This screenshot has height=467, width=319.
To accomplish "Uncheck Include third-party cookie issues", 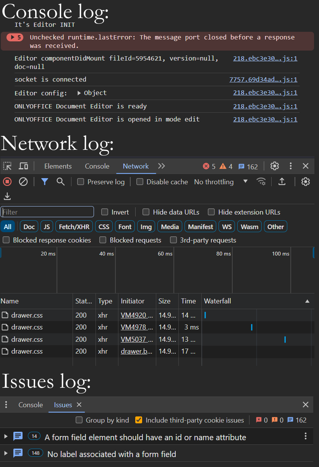I will [x=139, y=420].
